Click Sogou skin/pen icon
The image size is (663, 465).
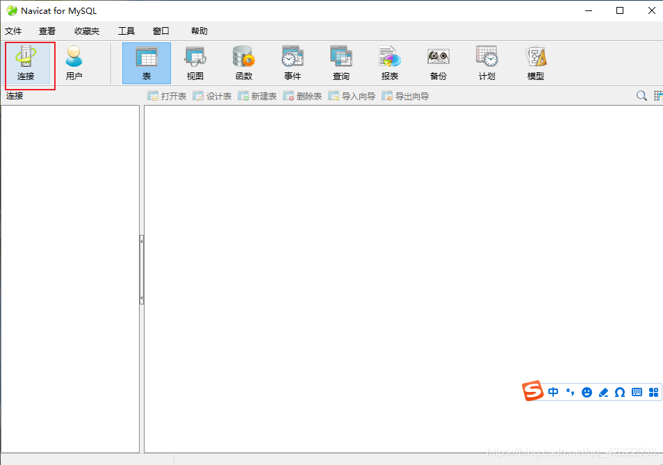603,392
